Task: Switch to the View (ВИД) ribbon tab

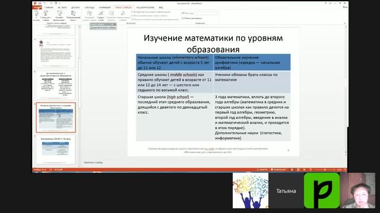Action: 161,8
